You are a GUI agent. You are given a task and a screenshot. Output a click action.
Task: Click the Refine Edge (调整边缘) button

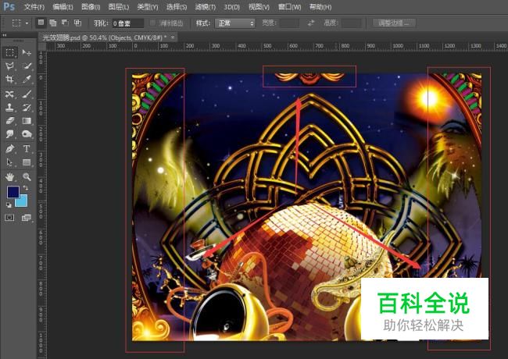coord(393,23)
